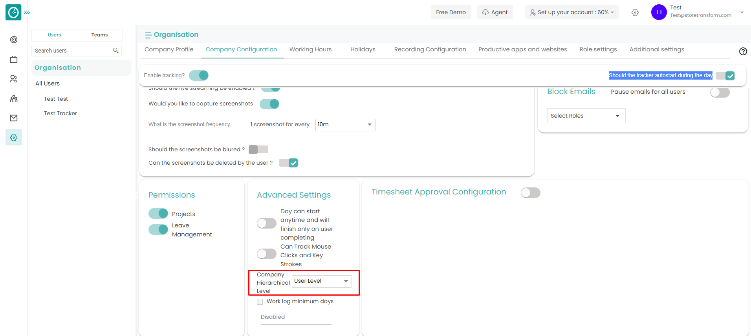The image size is (751, 336).
Task: Click the top bar settings gear icon
Action: [635, 13]
